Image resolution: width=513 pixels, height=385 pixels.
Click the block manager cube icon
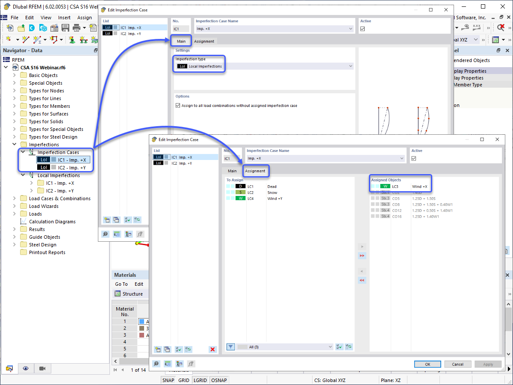coord(43,28)
